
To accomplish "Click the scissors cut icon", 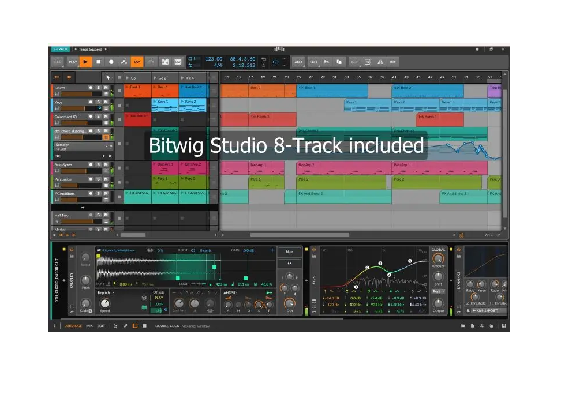I will click(x=326, y=62).
